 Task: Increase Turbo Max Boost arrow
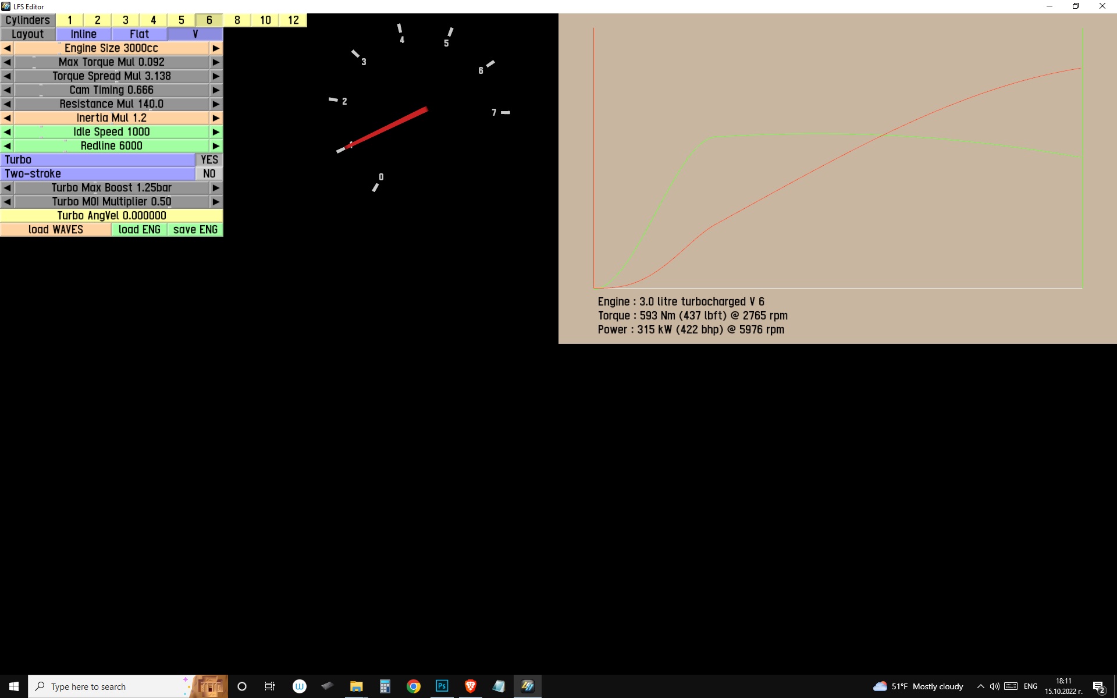pos(216,188)
